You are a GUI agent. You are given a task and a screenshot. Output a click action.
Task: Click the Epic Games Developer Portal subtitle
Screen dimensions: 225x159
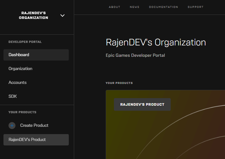pos(135,56)
